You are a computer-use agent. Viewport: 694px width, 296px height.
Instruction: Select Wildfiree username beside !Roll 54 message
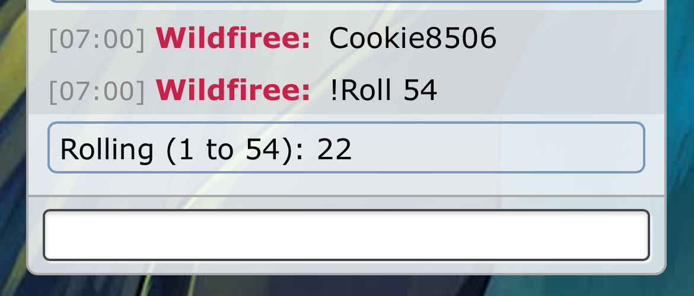233,89
